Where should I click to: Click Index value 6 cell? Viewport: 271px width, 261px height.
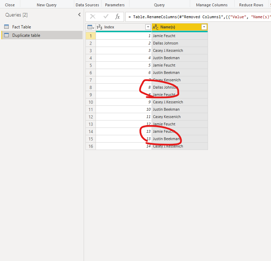124,73
